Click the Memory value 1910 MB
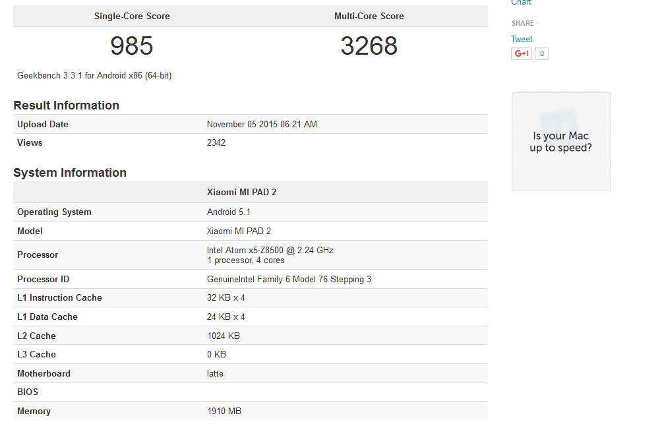This screenshot has height=426, width=662. (x=224, y=411)
